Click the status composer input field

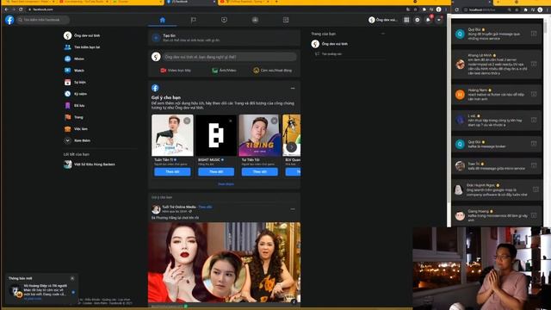coord(229,57)
